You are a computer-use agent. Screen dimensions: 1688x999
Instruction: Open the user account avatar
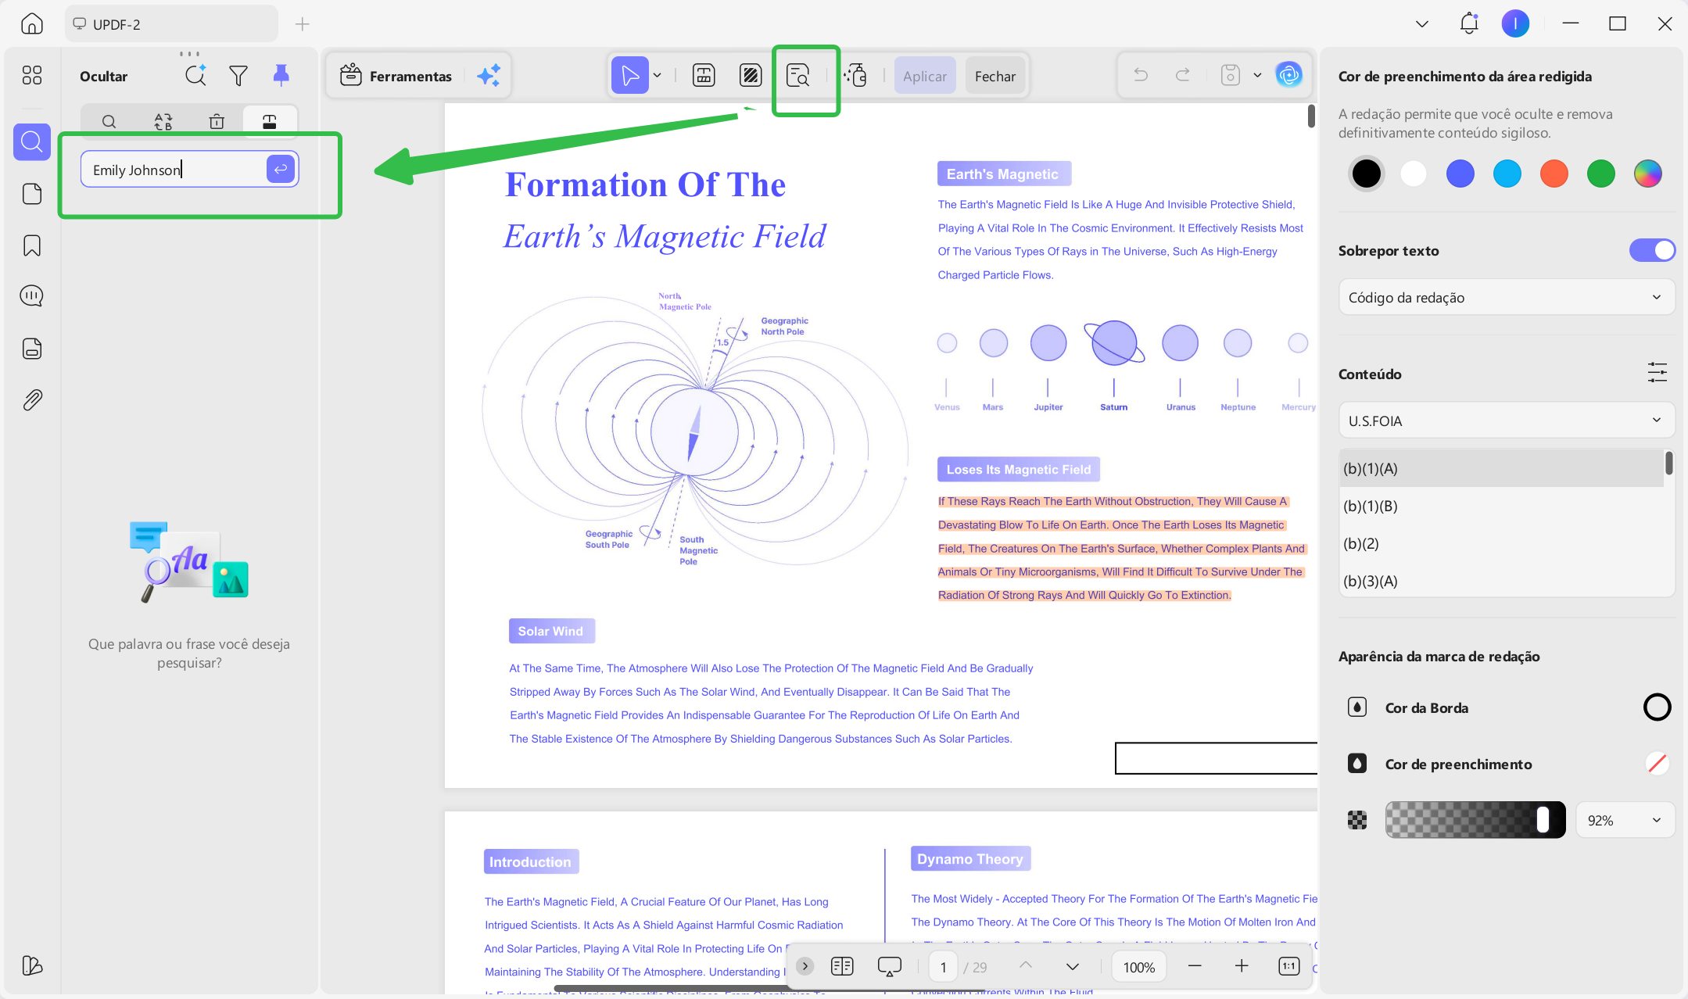click(1515, 23)
